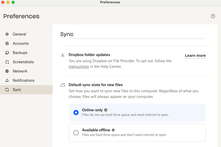Click the Available offline option description text
This screenshot has height=147, width=221.
pyautogui.click(x=124, y=135)
